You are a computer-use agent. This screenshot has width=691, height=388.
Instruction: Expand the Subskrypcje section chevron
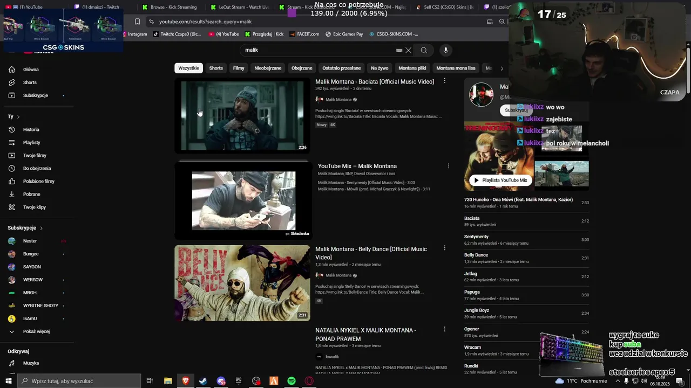pos(41,228)
